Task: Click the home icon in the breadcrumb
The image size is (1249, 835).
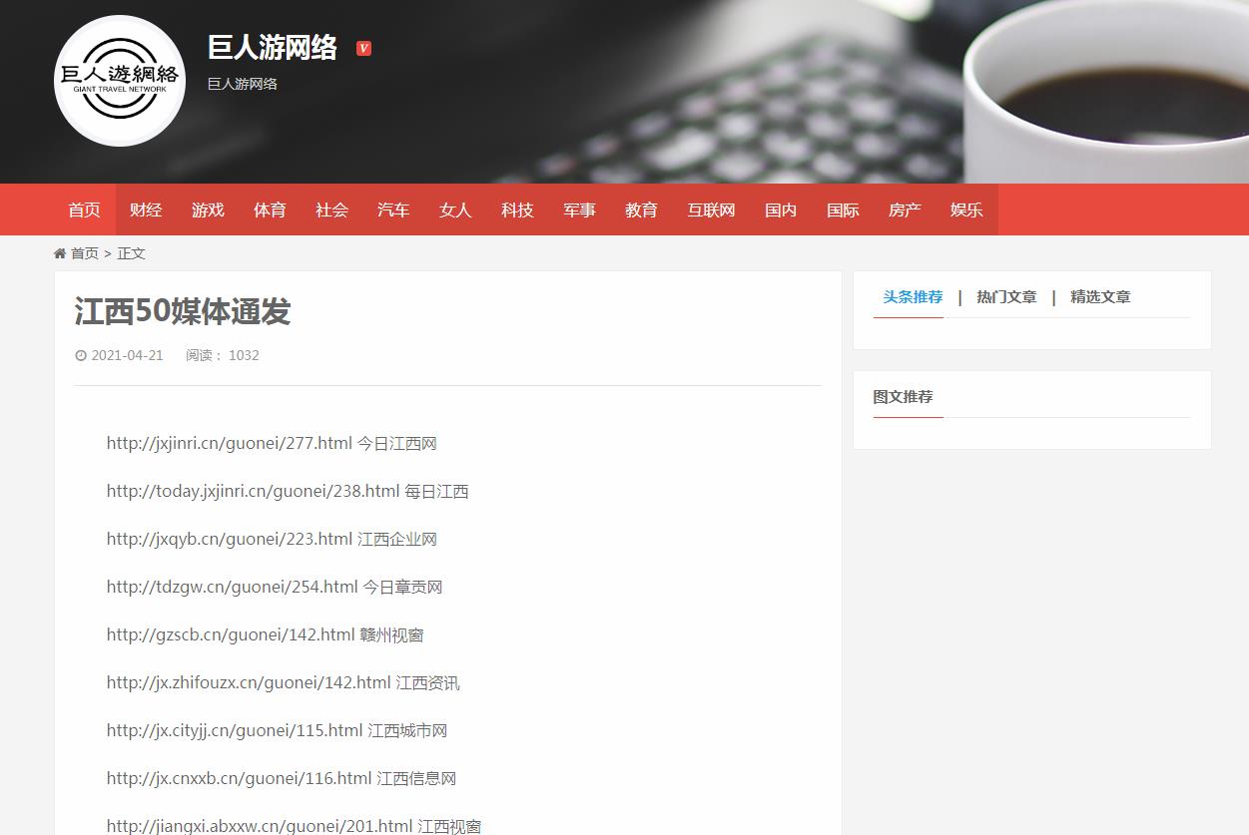Action: 60,253
